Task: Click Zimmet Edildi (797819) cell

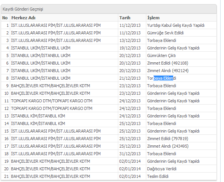Action: point(168,139)
